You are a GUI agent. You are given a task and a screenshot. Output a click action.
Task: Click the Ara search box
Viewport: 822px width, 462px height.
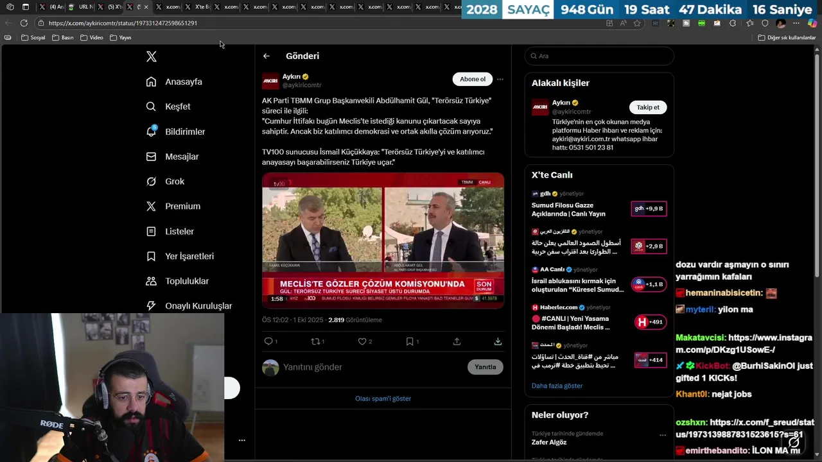coord(599,56)
